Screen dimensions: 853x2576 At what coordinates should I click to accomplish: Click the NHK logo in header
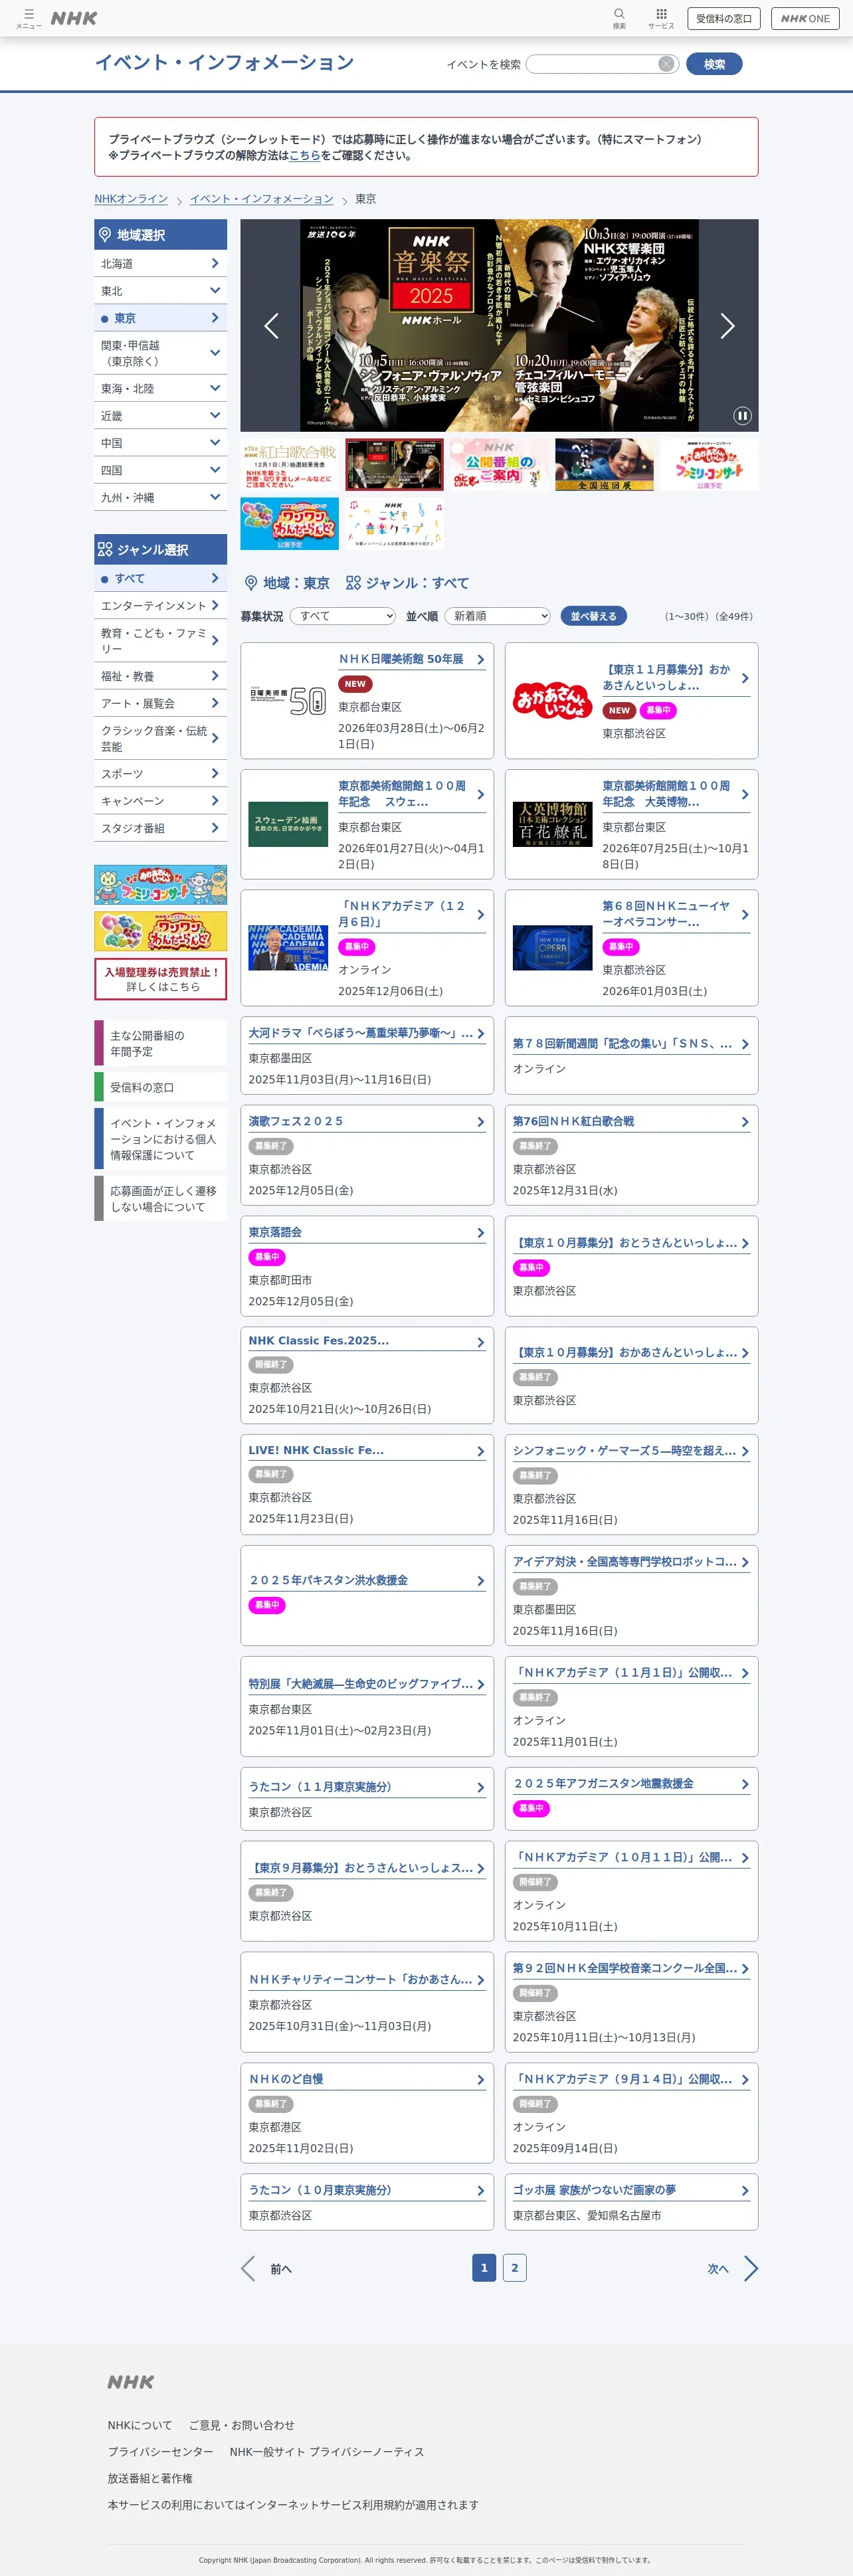pos(74,18)
